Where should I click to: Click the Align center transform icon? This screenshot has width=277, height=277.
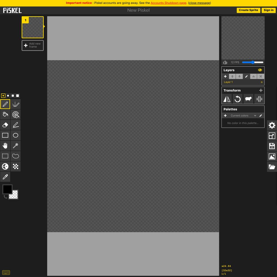click(259, 99)
